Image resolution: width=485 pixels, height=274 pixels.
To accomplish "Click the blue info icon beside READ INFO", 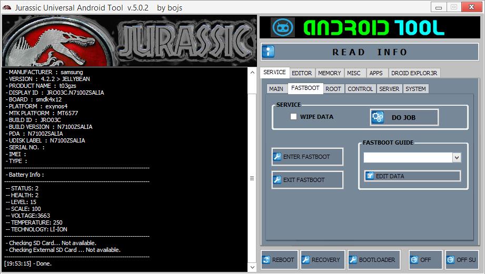I will 269,52.
